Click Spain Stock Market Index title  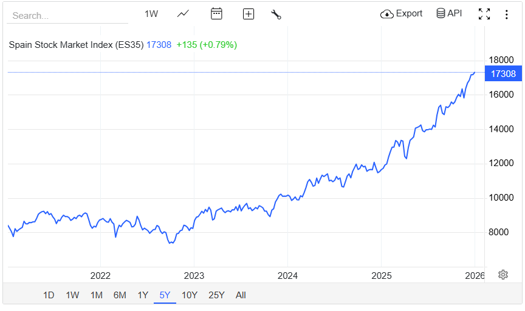[76, 45]
